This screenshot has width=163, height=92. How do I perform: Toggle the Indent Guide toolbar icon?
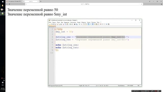point(92,24)
